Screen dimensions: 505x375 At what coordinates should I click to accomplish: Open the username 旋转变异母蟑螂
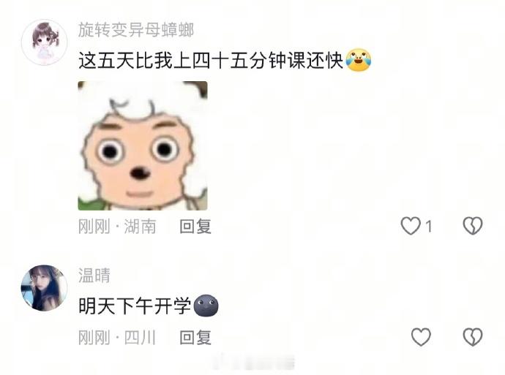tap(136, 30)
